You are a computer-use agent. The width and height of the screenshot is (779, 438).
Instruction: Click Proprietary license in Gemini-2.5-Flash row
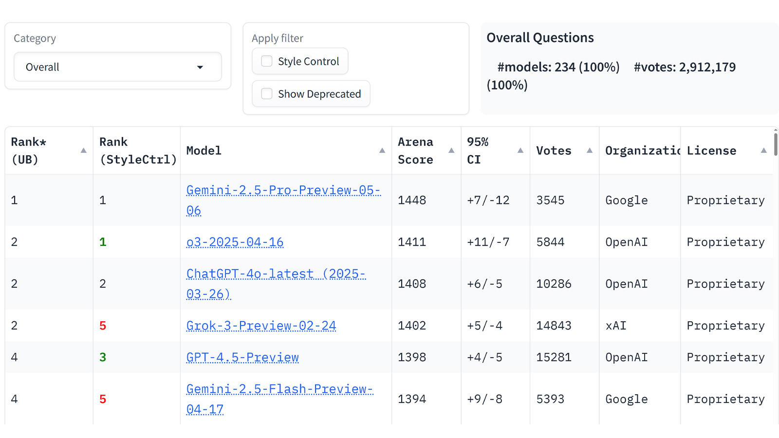pyautogui.click(x=725, y=400)
